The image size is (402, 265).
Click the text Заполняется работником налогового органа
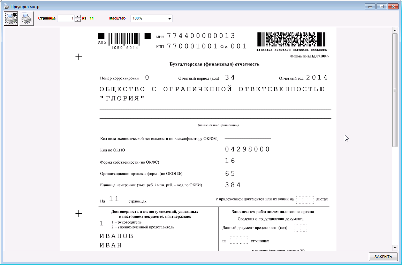click(273, 212)
